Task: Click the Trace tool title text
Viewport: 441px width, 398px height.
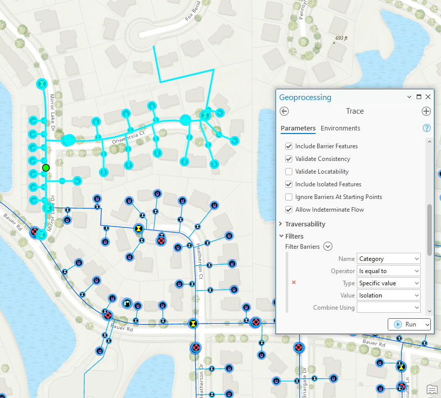Action: [x=355, y=111]
